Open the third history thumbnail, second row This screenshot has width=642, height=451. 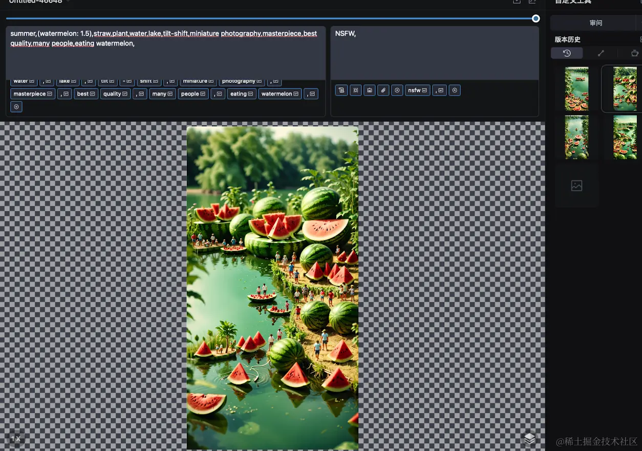tap(576, 137)
